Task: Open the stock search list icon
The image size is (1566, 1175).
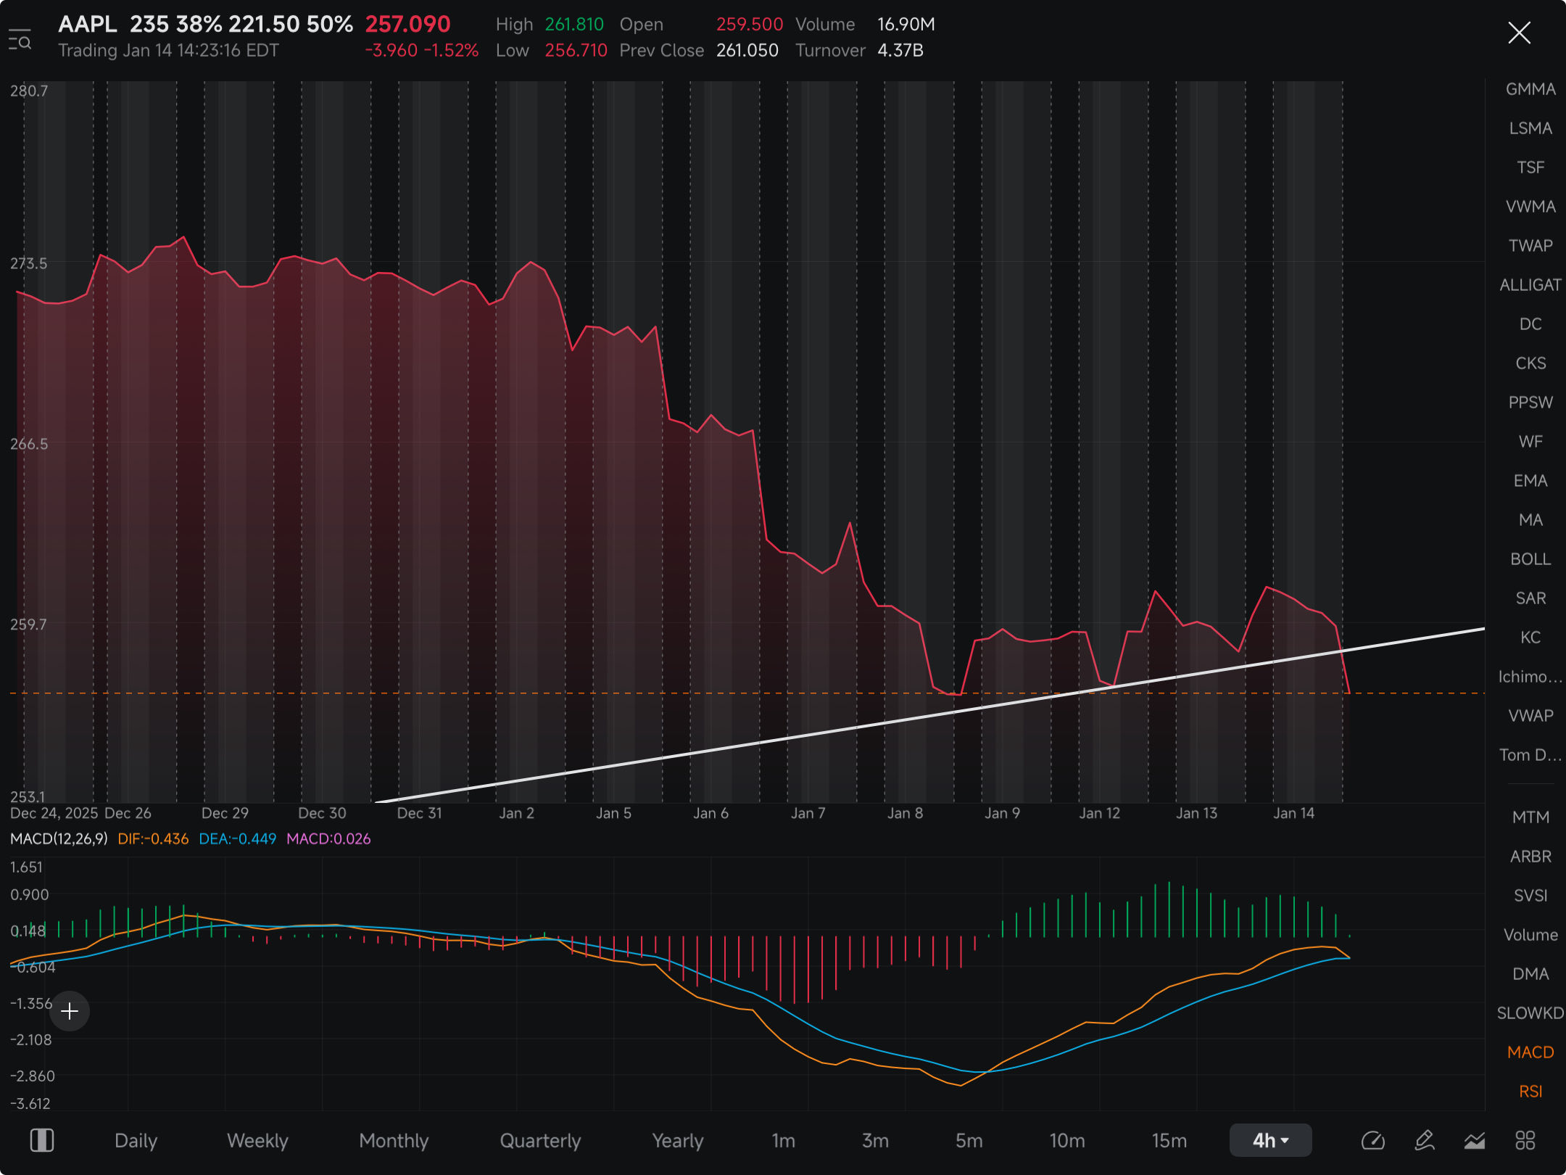Action: (20, 39)
